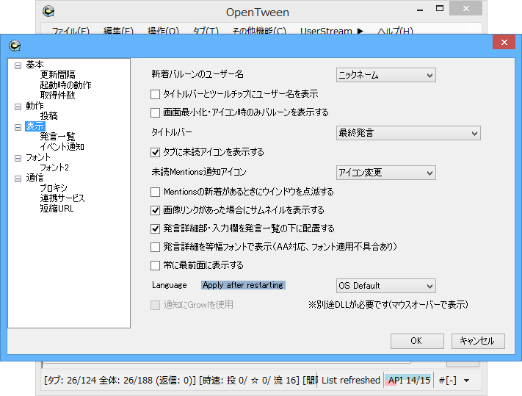Select the highlighted 表示 category label
The image size is (522, 396).
point(35,126)
